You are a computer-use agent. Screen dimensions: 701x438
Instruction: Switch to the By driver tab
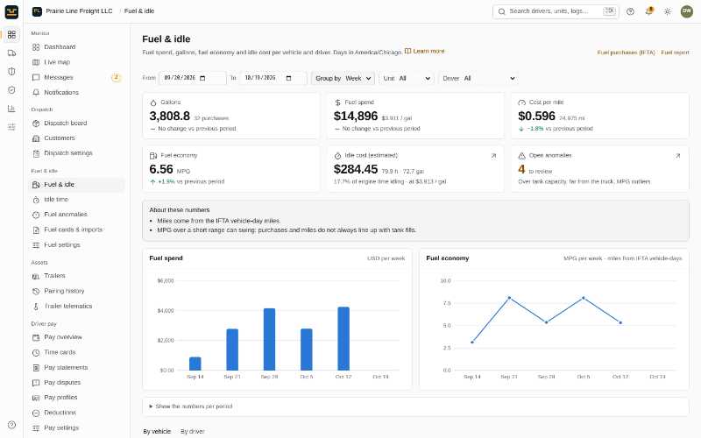click(x=192, y=432)
